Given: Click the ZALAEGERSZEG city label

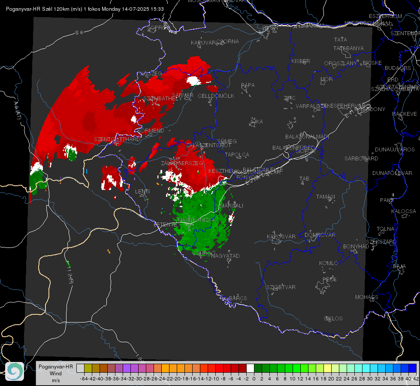Looking at the screenshot, I should click(x=181, y=163).
